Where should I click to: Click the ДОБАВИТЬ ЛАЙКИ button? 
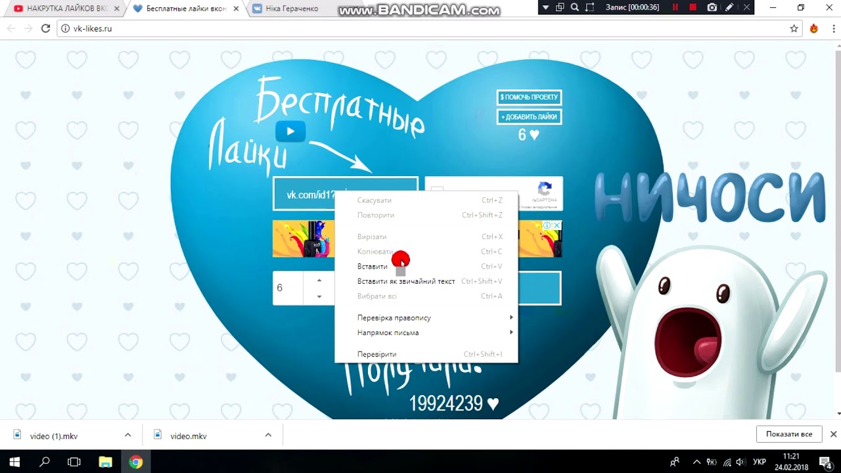tap(529, 117)
